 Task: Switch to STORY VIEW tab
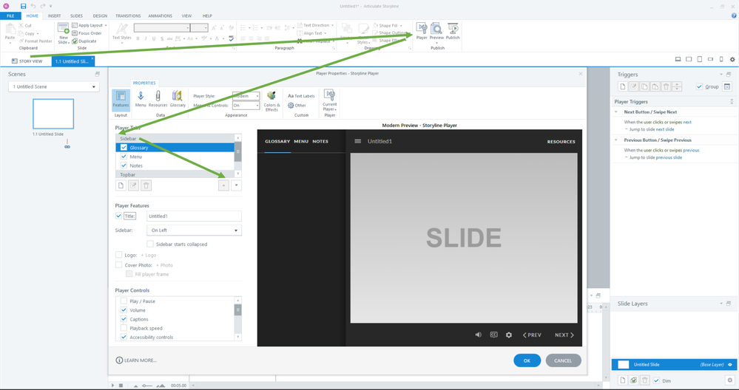click(x=27, y=61)
